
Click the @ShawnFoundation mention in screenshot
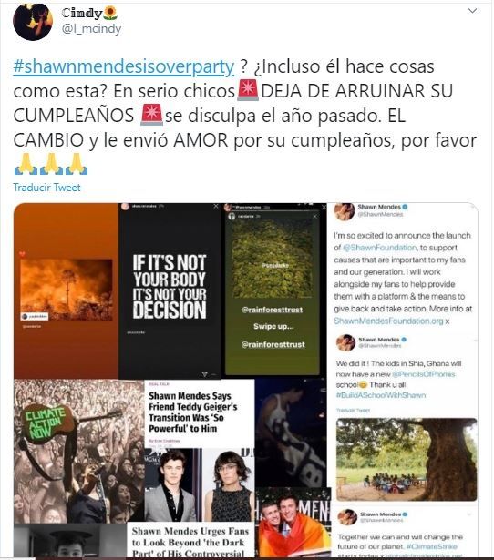(380, 248)
